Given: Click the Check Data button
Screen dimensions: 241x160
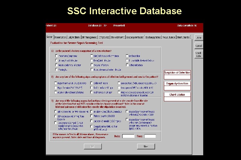Looking at the screenshot, I should 199,55.
